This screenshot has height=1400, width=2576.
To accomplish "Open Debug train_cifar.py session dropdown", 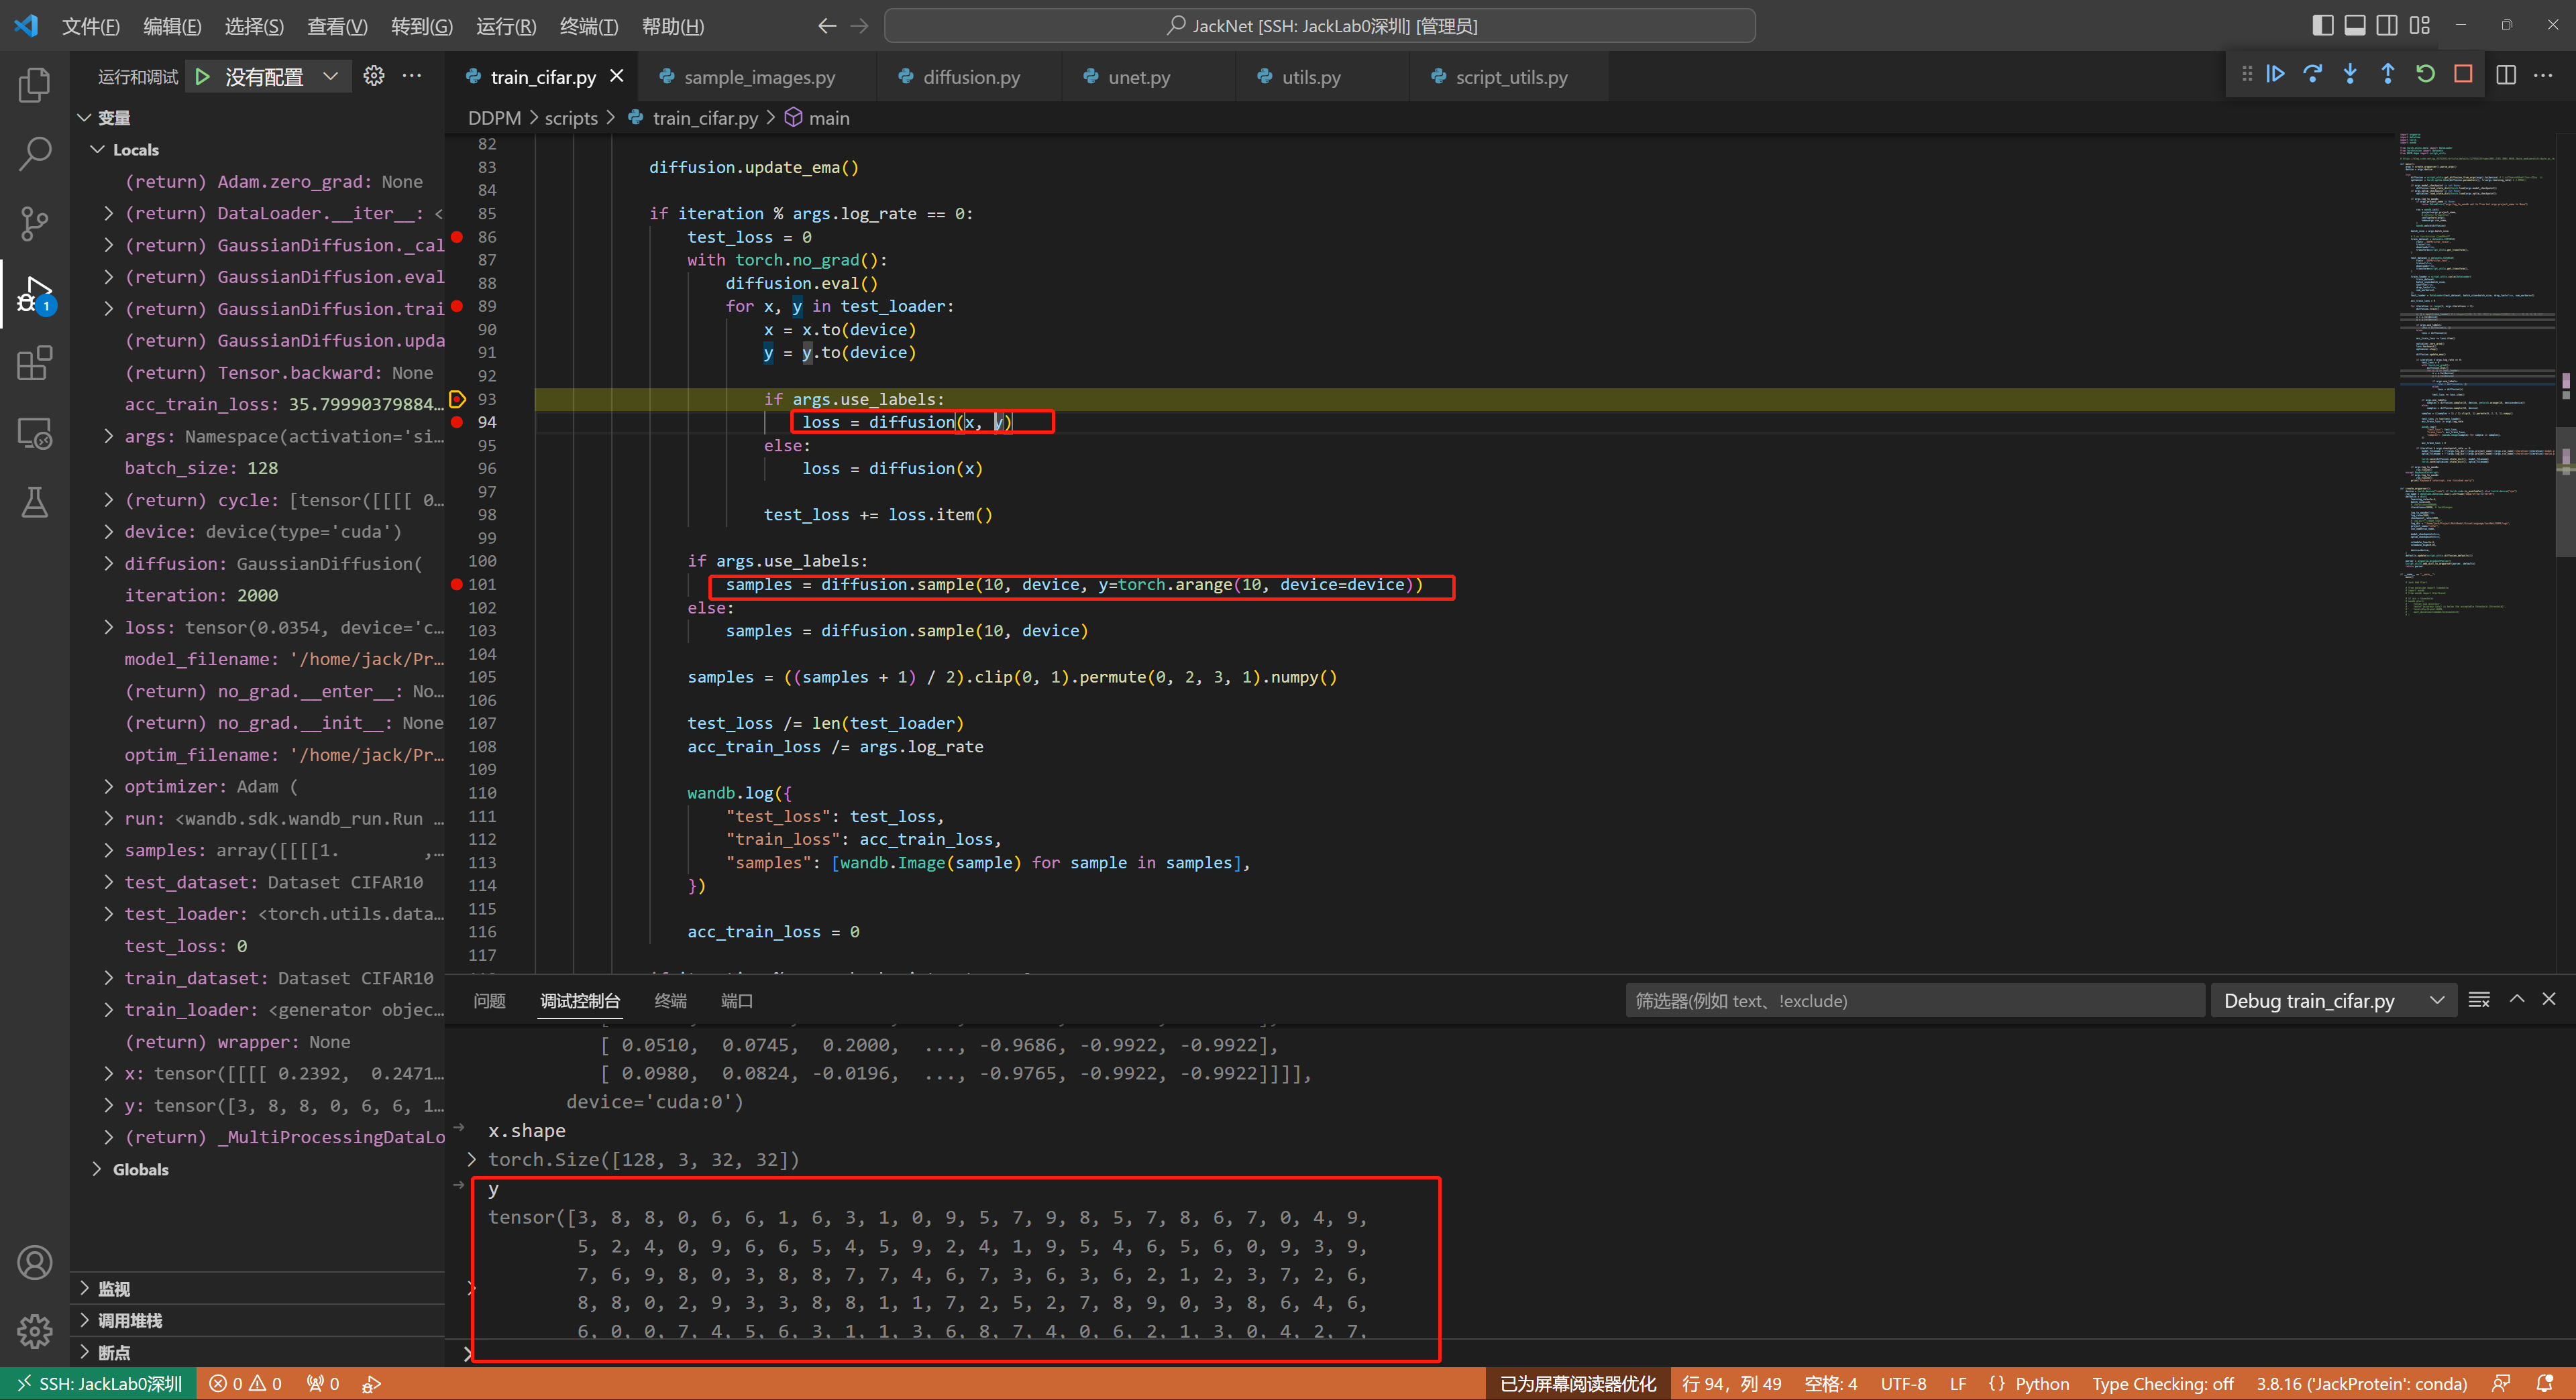I will pyautogui.click(x=2333, y=1000).
